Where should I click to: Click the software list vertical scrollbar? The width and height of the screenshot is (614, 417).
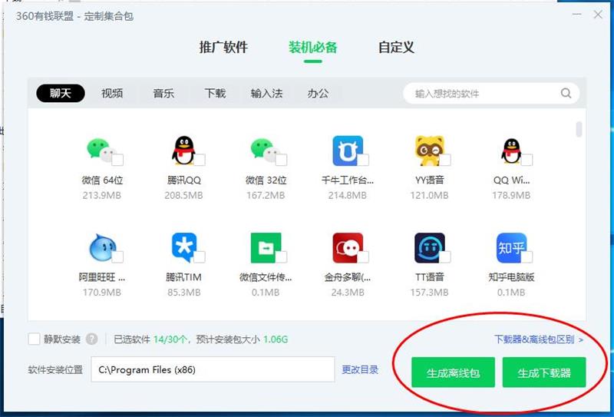coord(579,129)
